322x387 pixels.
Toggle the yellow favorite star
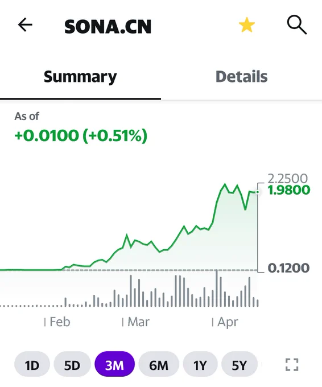[x=247, y=25]
